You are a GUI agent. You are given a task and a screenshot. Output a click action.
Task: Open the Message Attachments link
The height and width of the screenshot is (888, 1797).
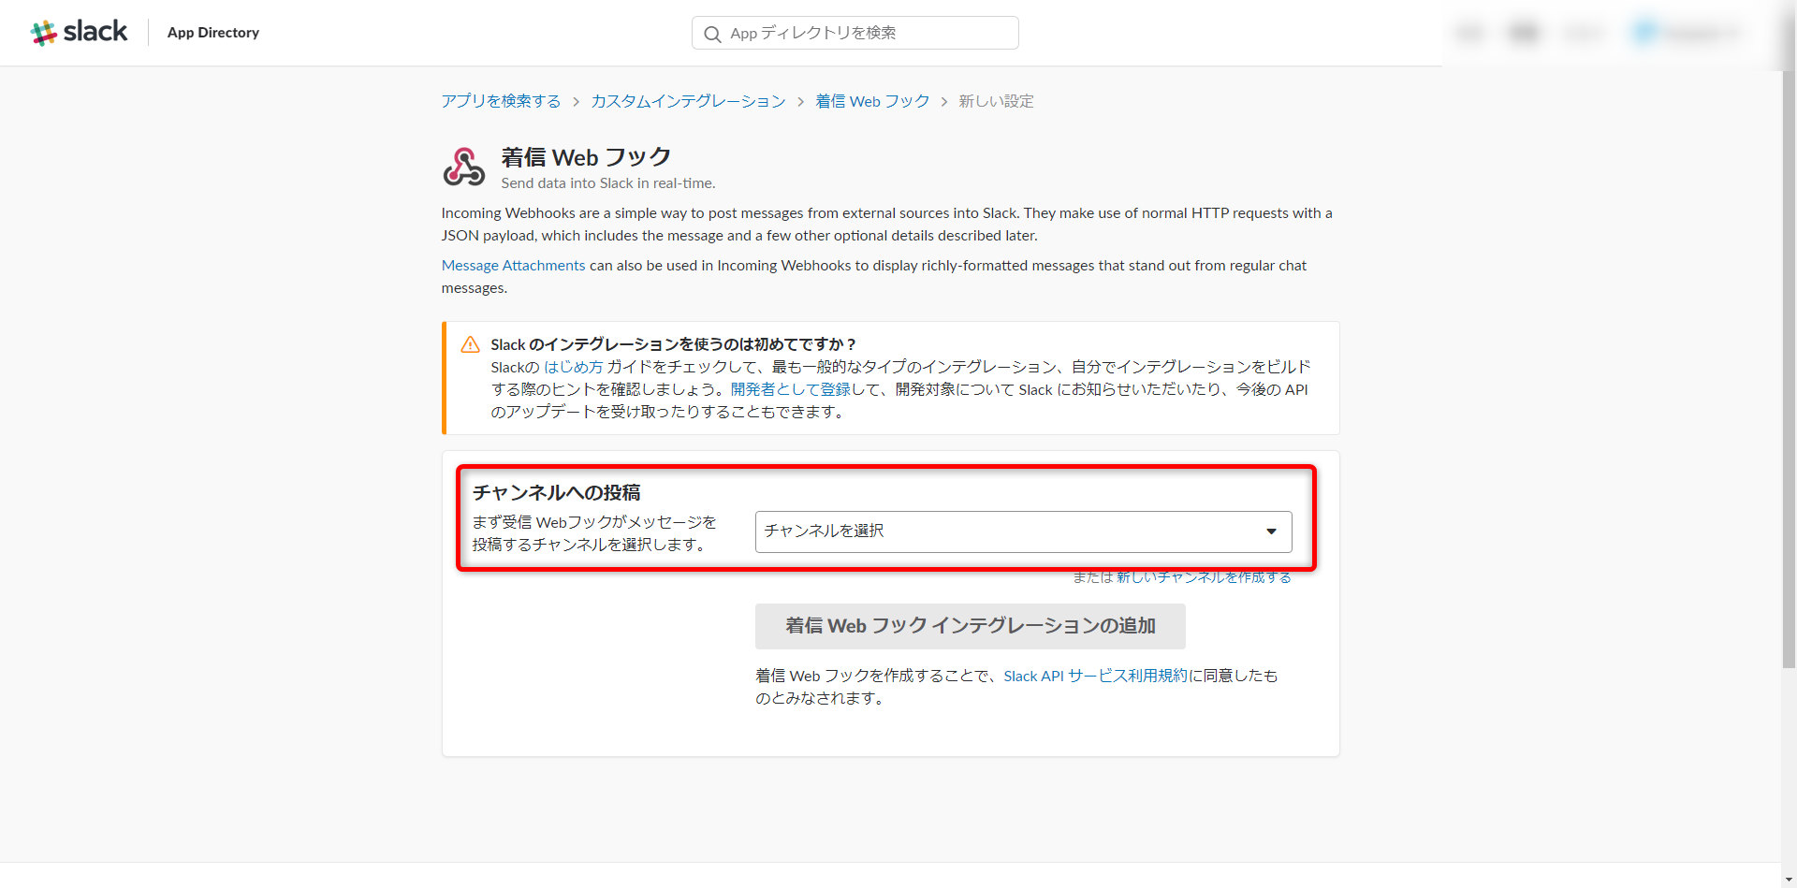pos(513,266)
